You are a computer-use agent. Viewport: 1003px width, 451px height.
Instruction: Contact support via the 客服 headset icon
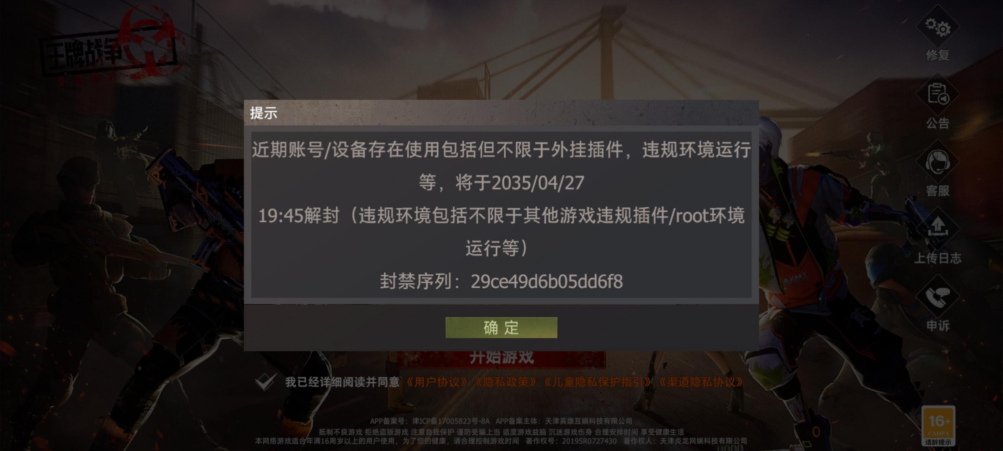938,162
